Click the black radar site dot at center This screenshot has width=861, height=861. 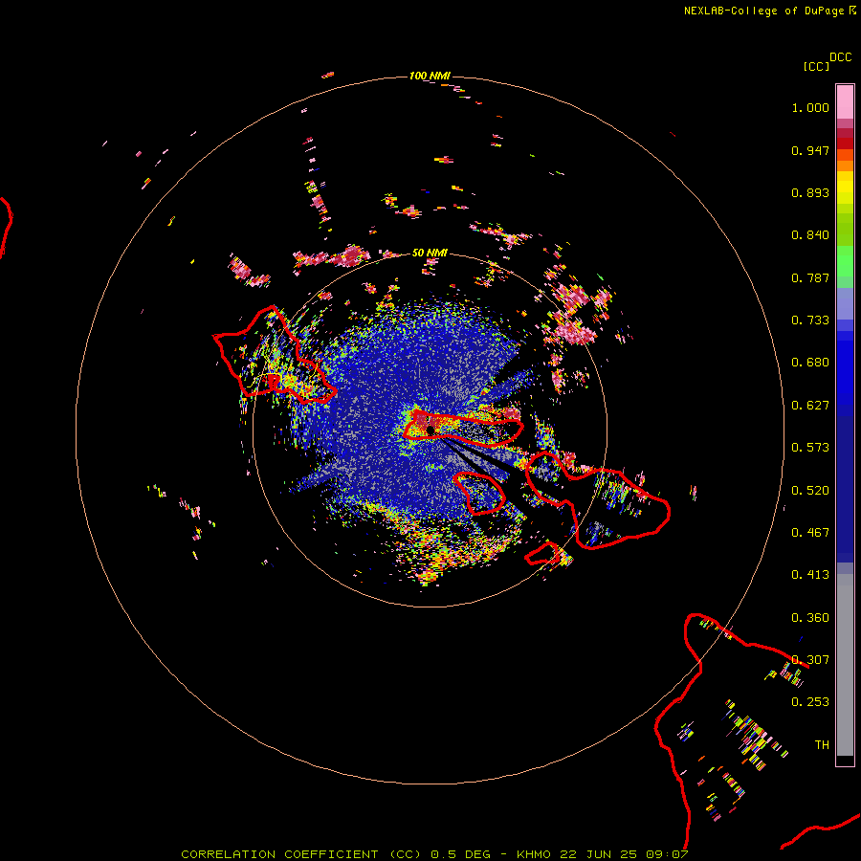tap(431, 430)
